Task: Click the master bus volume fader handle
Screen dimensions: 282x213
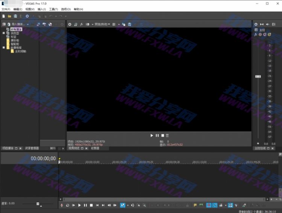Action: [x=258, y=76]
